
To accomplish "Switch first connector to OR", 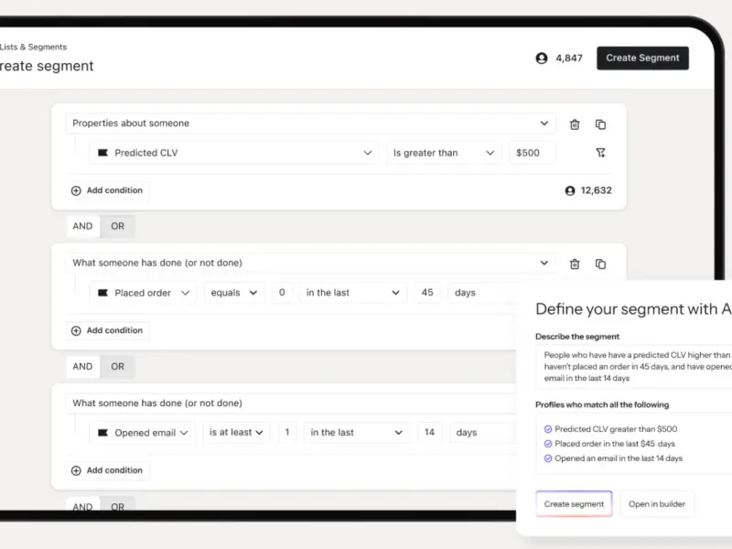I will pos(118,226).
